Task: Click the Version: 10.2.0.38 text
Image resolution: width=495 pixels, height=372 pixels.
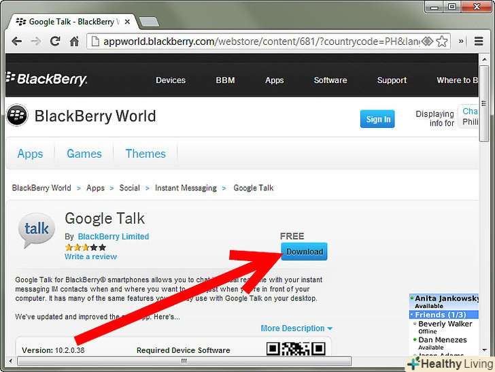Action: (x=53, y=350)
